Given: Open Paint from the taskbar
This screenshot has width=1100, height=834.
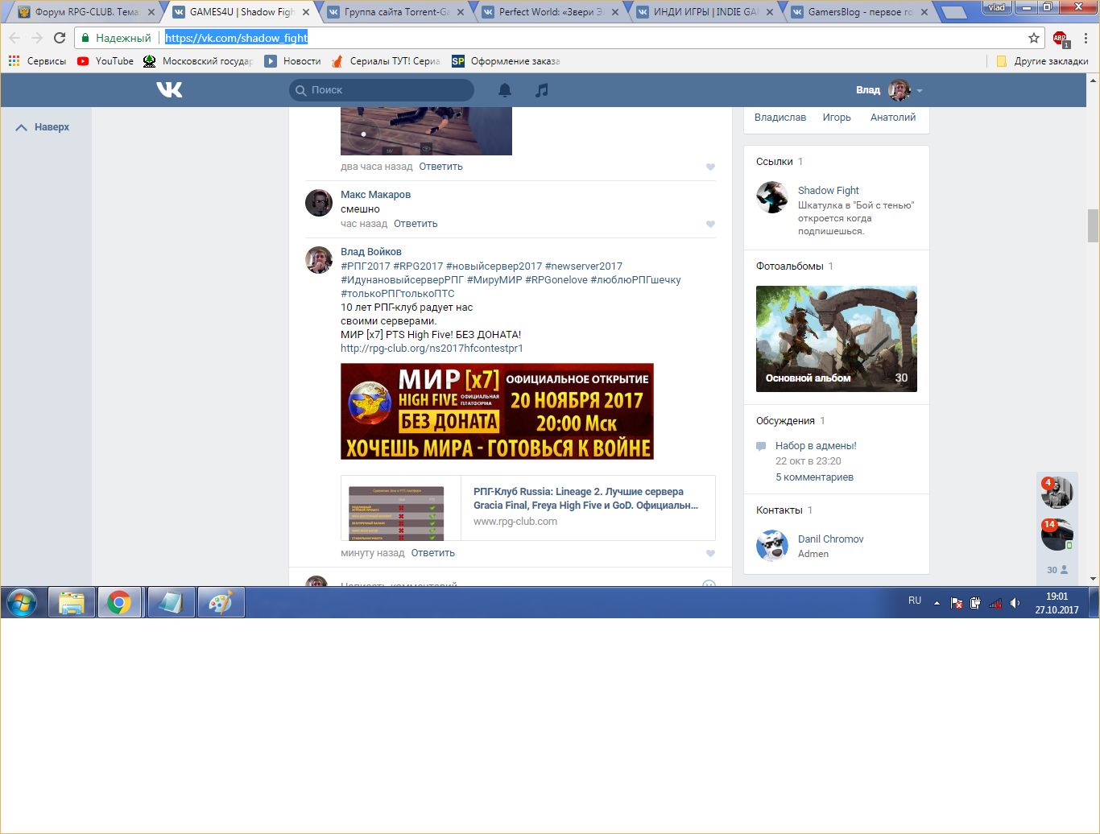Looking at the screenshot, I should pyautogui.click(x=221, y=602).
